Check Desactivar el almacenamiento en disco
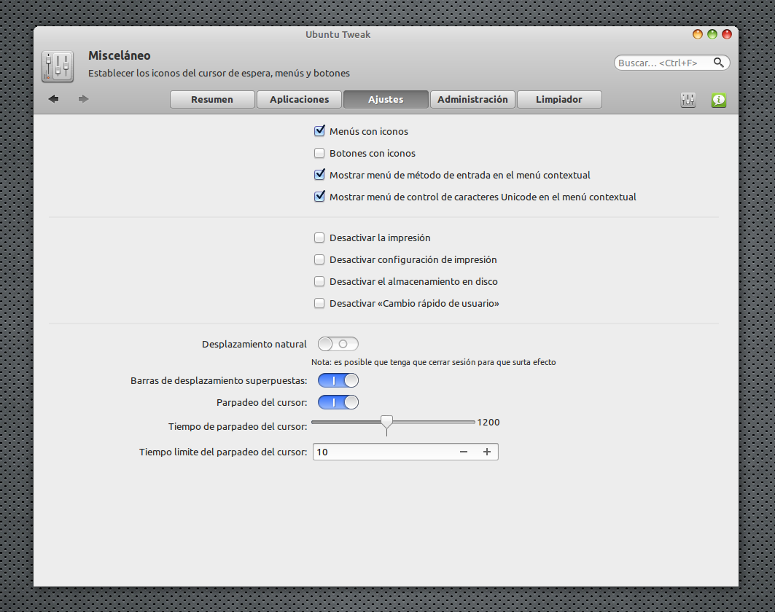Screen dimensions: 775x612 (319, 281)
